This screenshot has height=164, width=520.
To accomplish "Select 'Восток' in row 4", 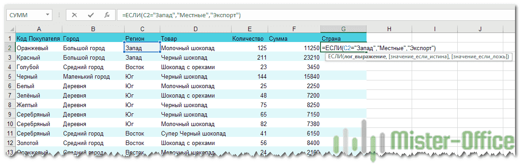I will click(142, 67).
